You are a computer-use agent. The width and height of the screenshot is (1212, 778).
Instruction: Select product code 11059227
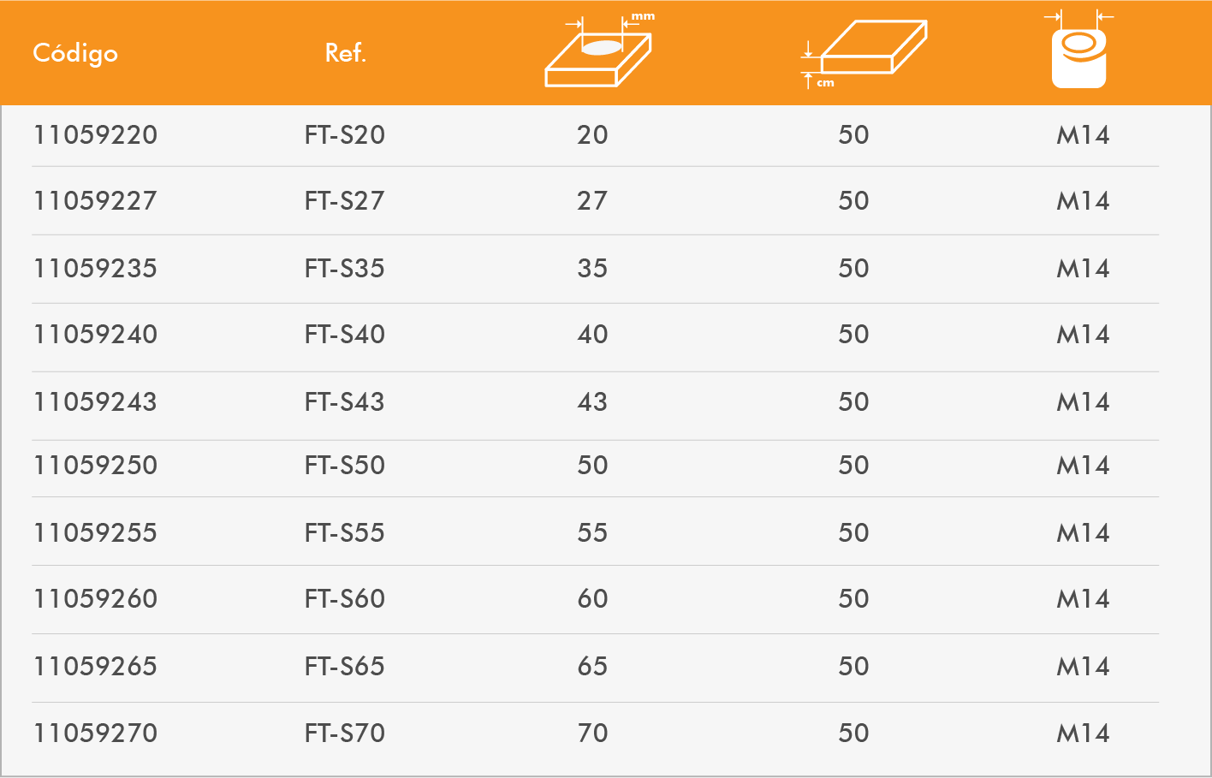coord(95,201)
